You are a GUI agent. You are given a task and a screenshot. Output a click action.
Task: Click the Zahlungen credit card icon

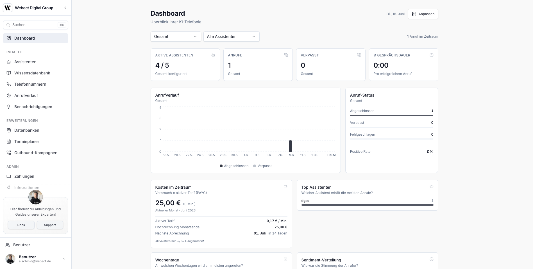pos(9,176)
